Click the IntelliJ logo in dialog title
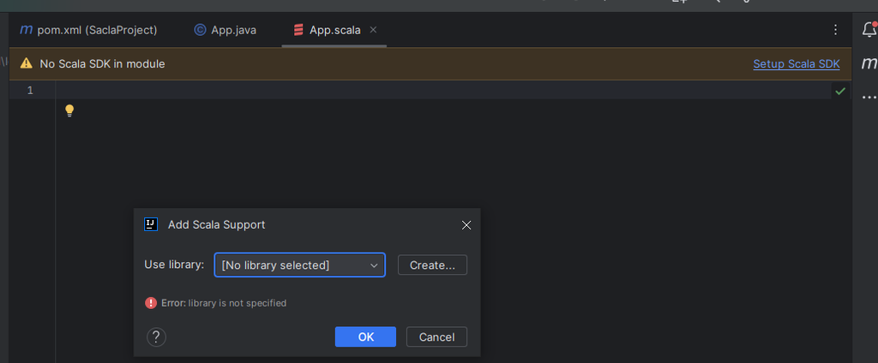The width and height of the screenshot is (878, 363). (151, 224)
